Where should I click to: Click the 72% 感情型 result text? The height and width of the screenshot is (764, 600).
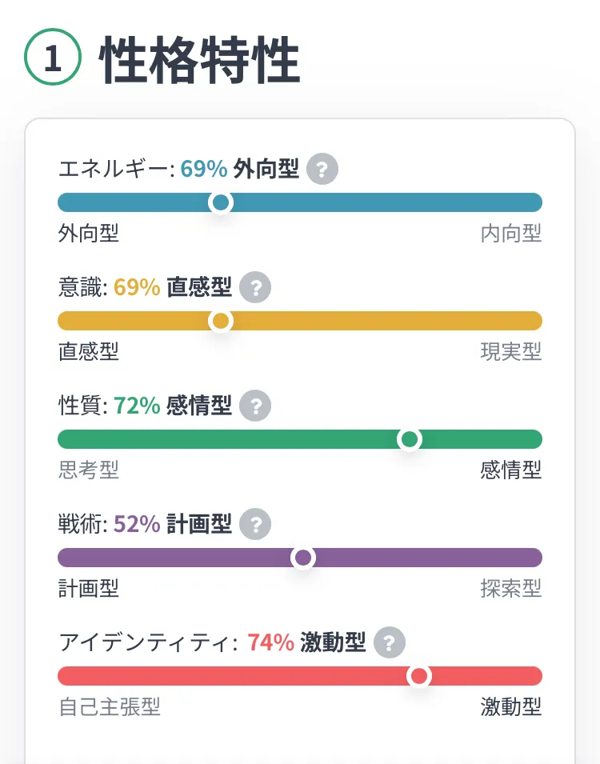click(x=173, y=406)
